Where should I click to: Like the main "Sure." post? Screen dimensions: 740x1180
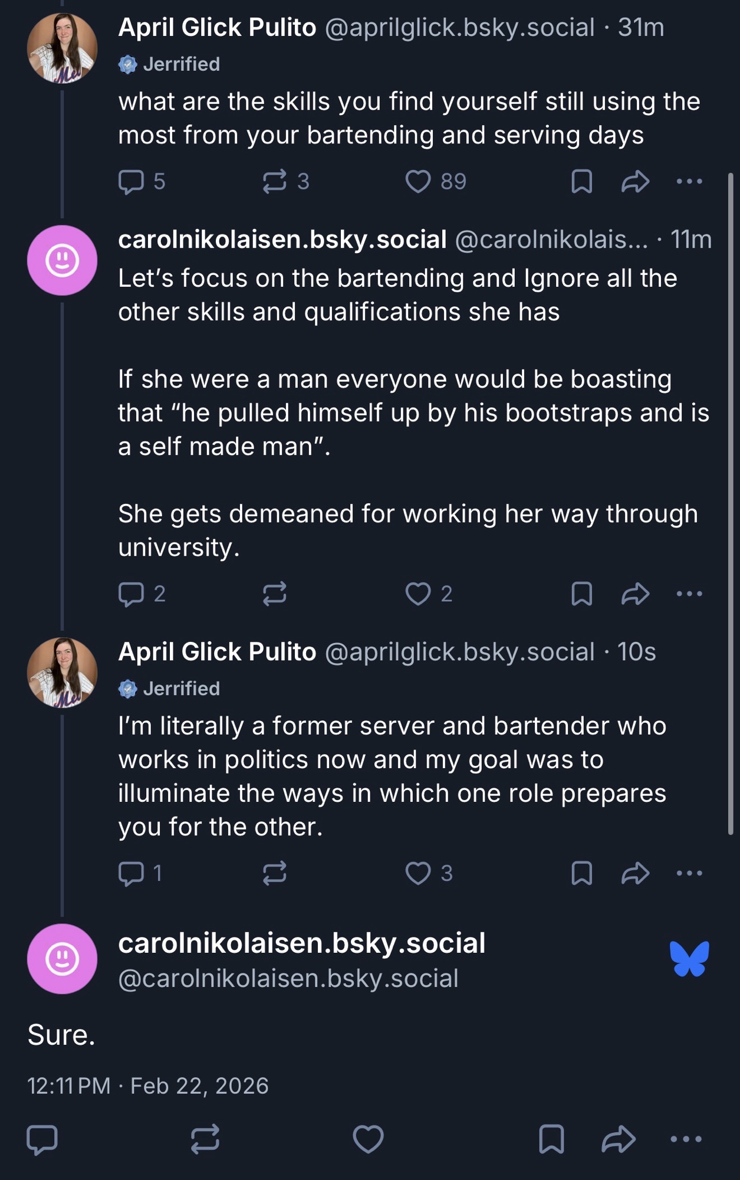click(368, 1139)
